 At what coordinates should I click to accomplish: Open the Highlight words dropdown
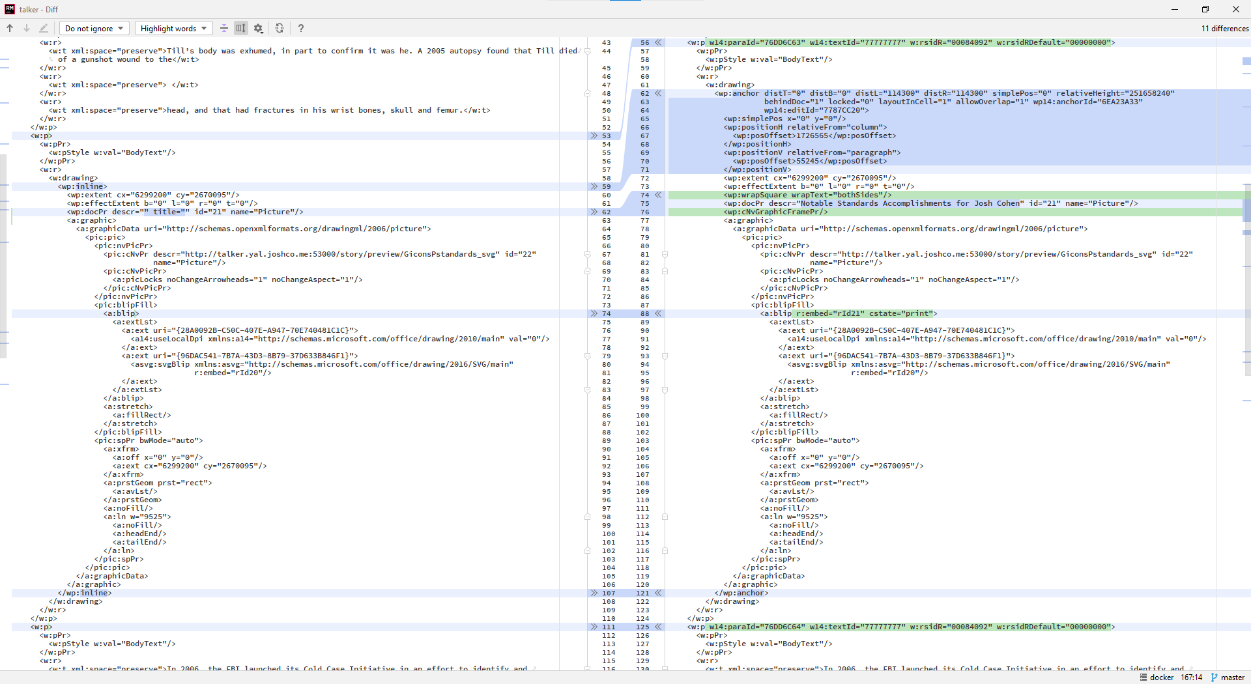173,28
